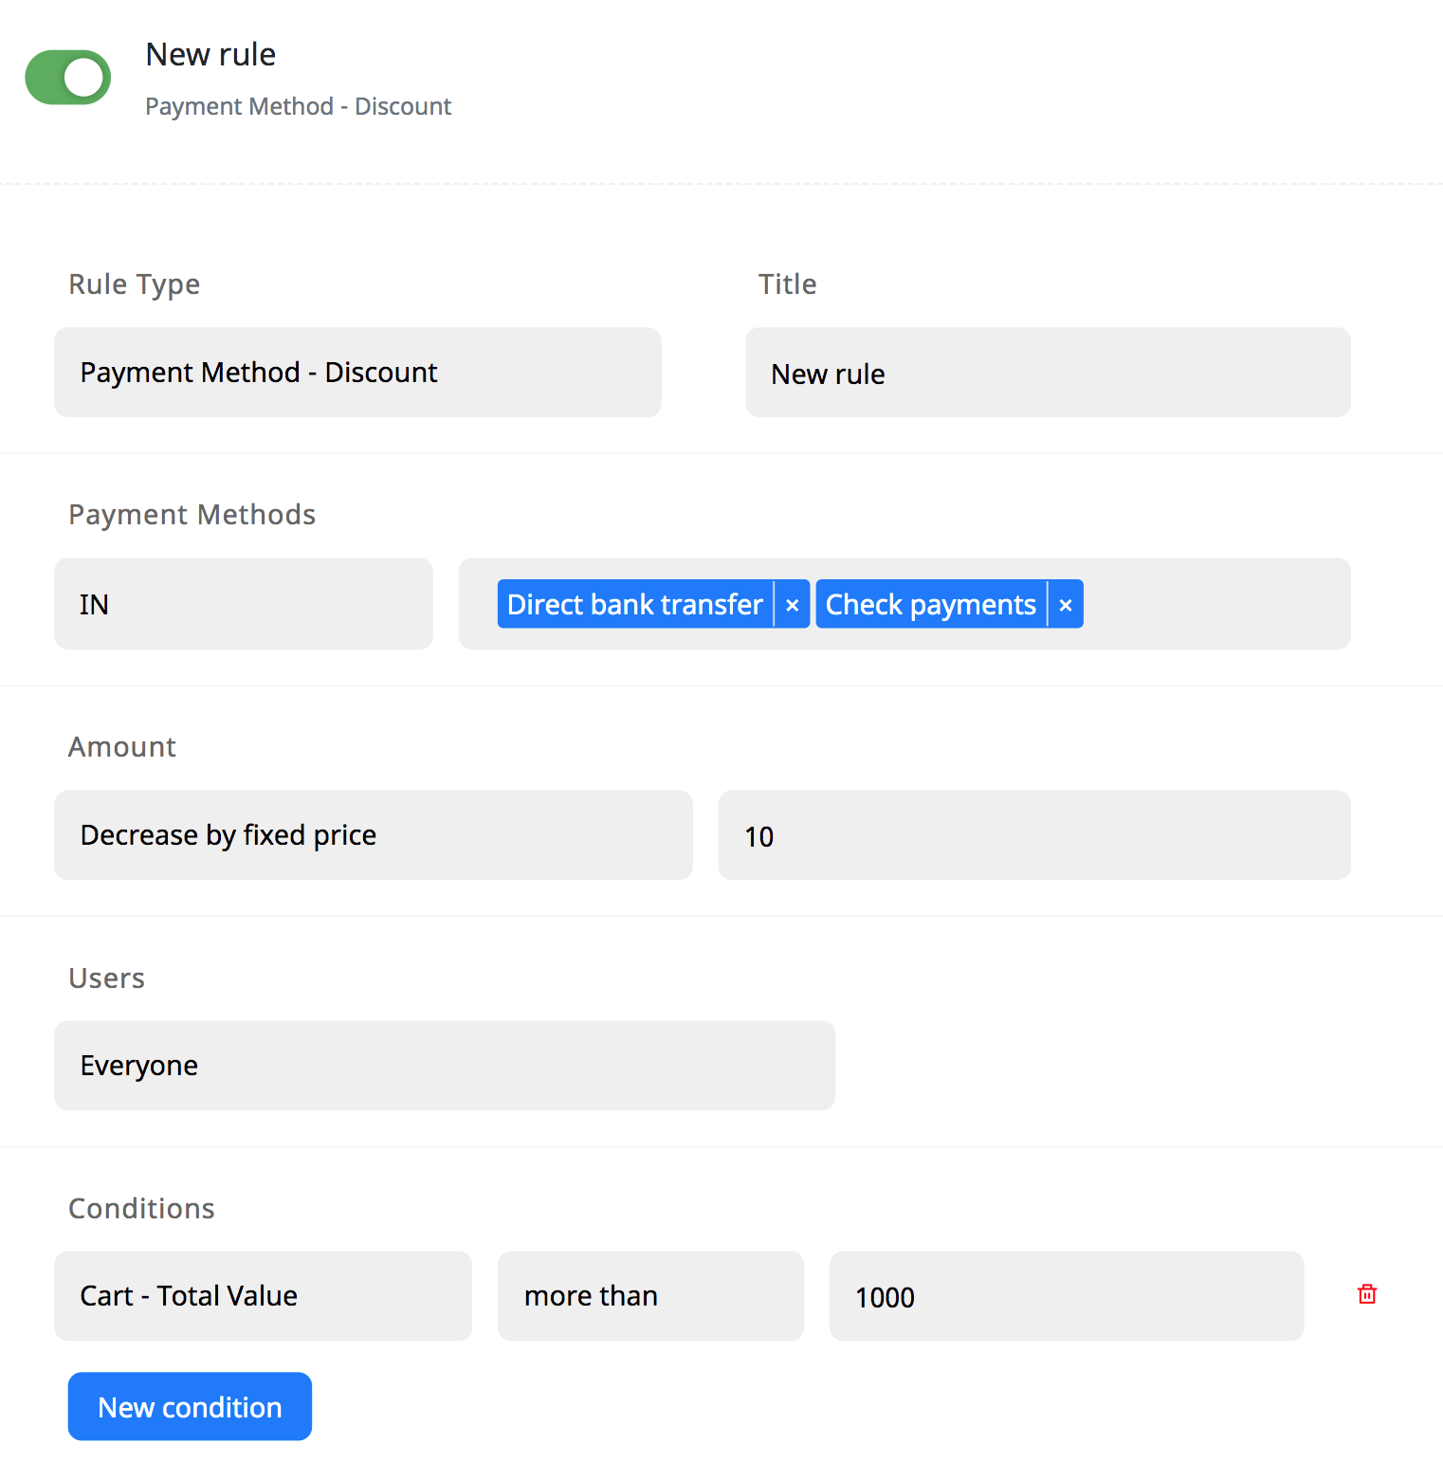
Task: Disable the New rule toggle switch
Action: tap(68, 78)
